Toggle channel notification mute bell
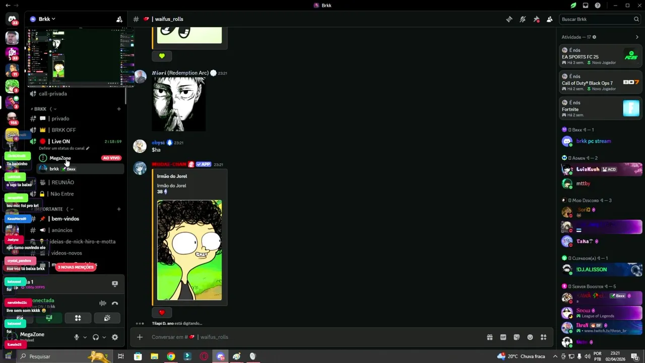Viewport: 645px width, 363px height. [x=523, y=19]
